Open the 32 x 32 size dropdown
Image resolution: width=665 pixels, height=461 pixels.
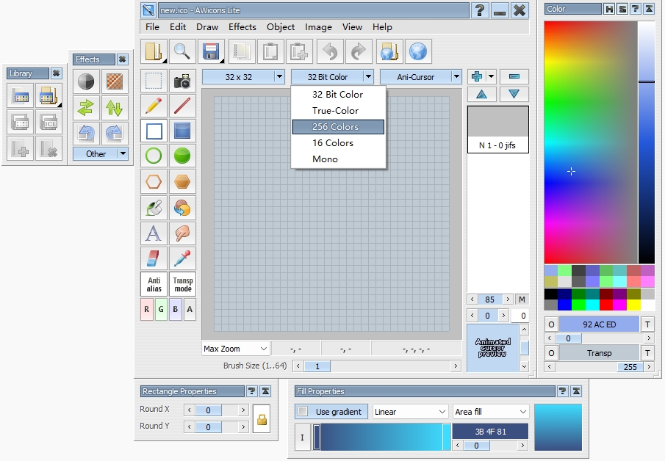click(x=243, y=77)
